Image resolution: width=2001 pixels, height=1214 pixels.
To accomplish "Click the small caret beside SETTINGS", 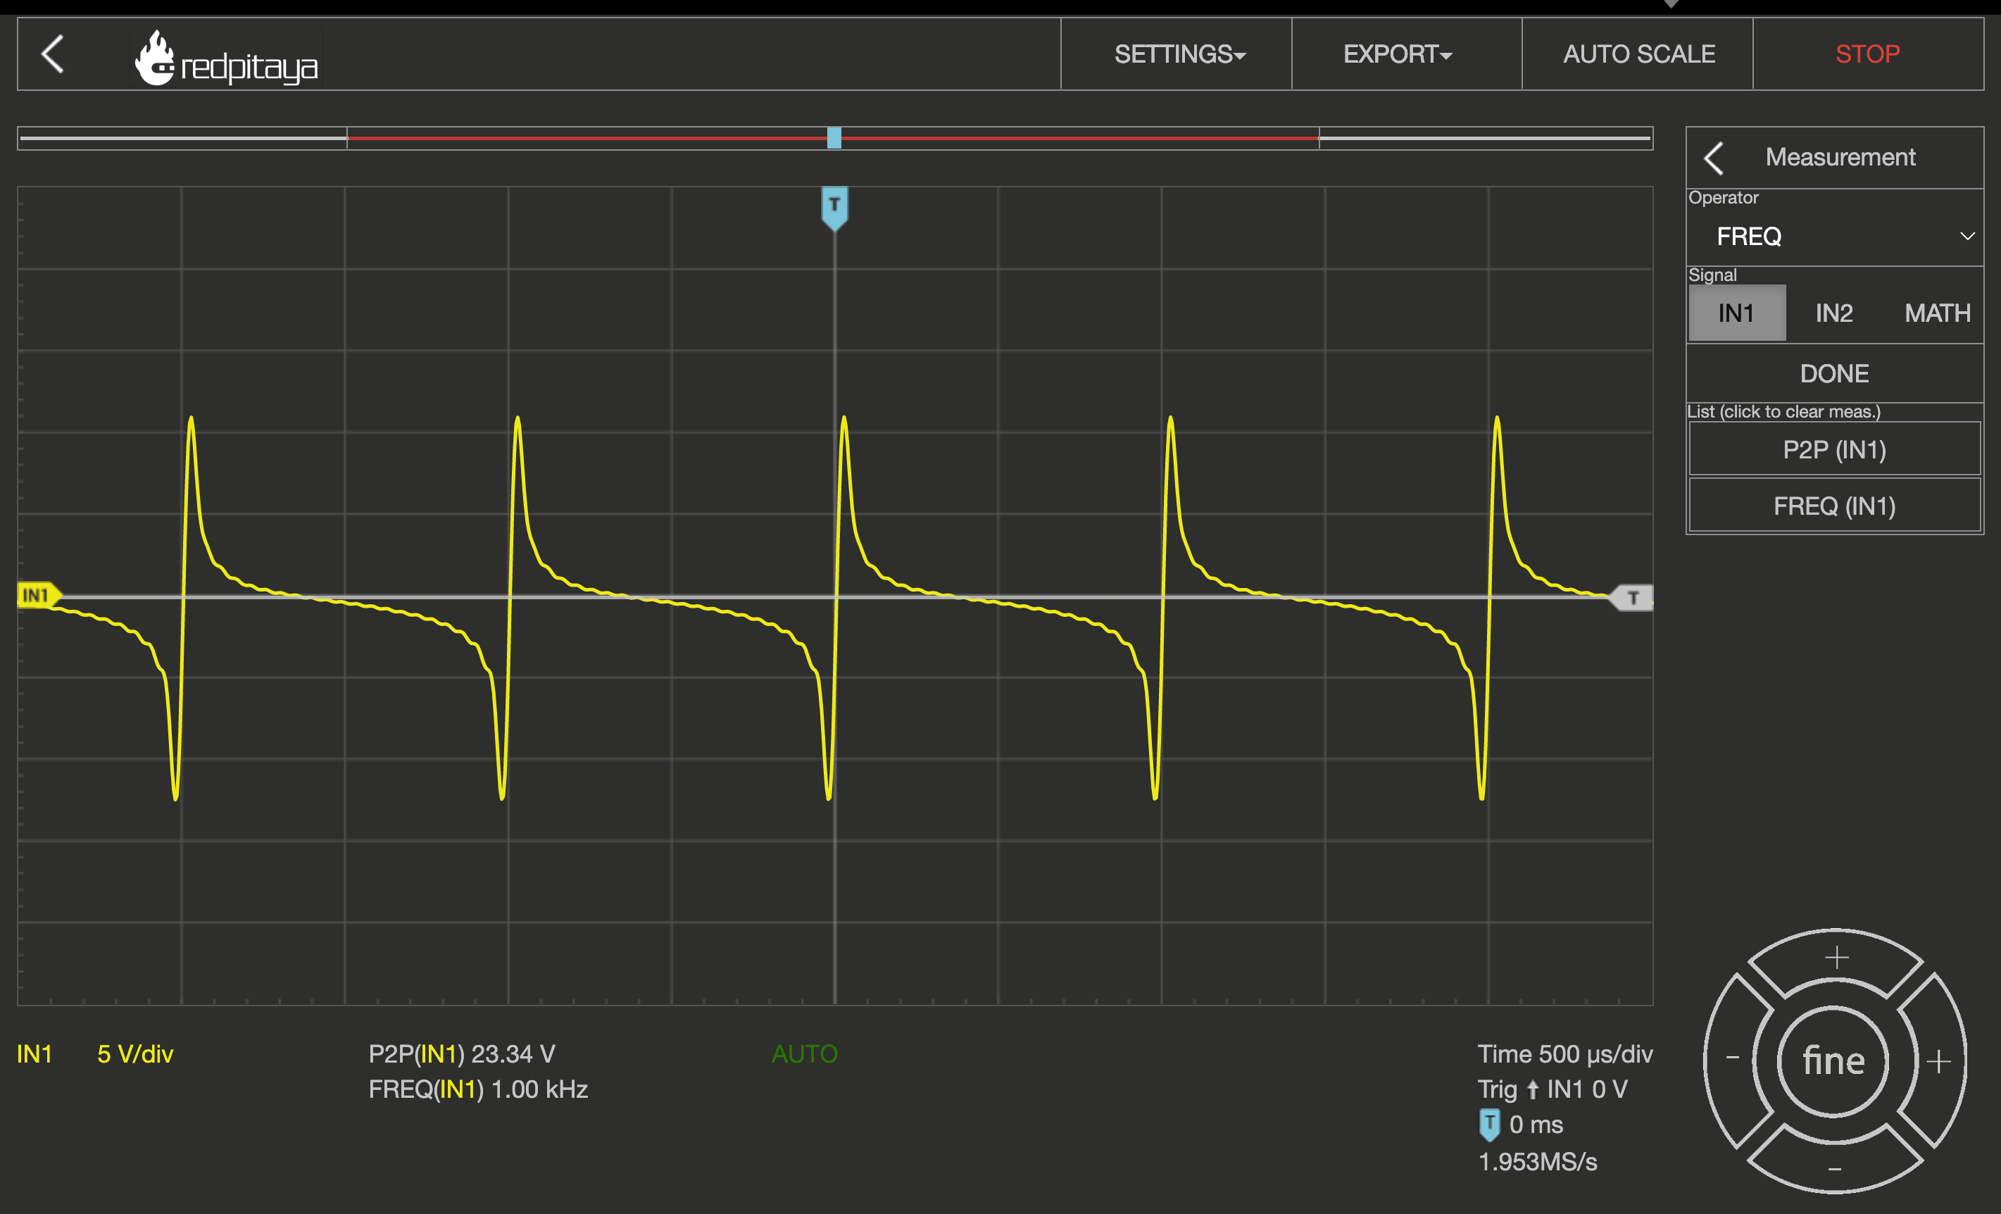I will (x=1240, y=56).
